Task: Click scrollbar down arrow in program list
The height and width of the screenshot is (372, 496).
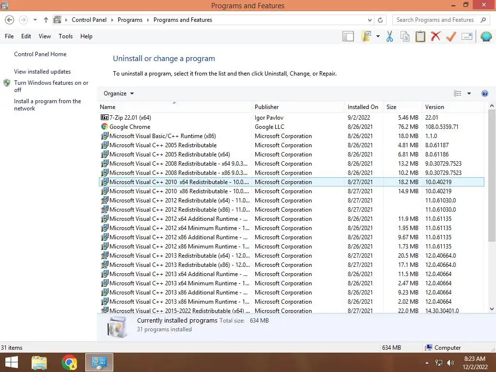Action: point(492,309)
